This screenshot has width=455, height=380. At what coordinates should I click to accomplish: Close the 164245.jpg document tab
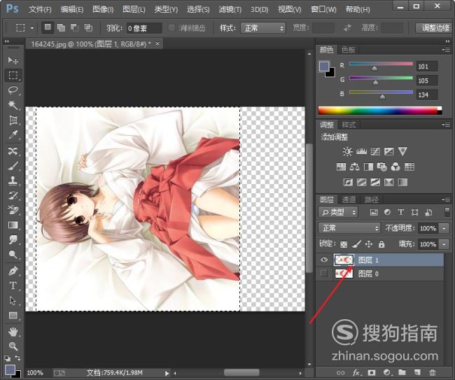pyautogui.click(x=157, y=43)
